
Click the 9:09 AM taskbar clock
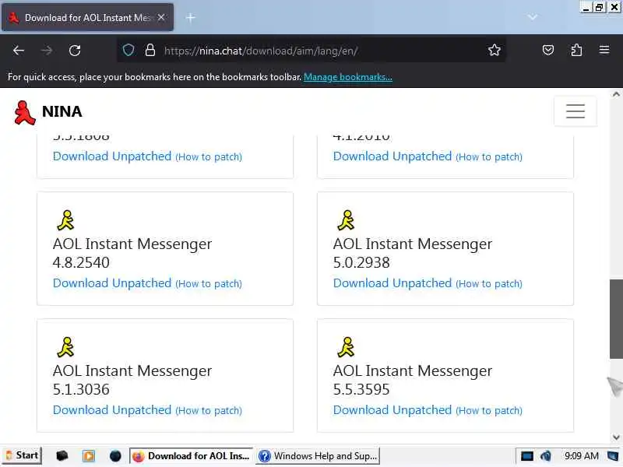pyautogui.click(x=581, y=456)
